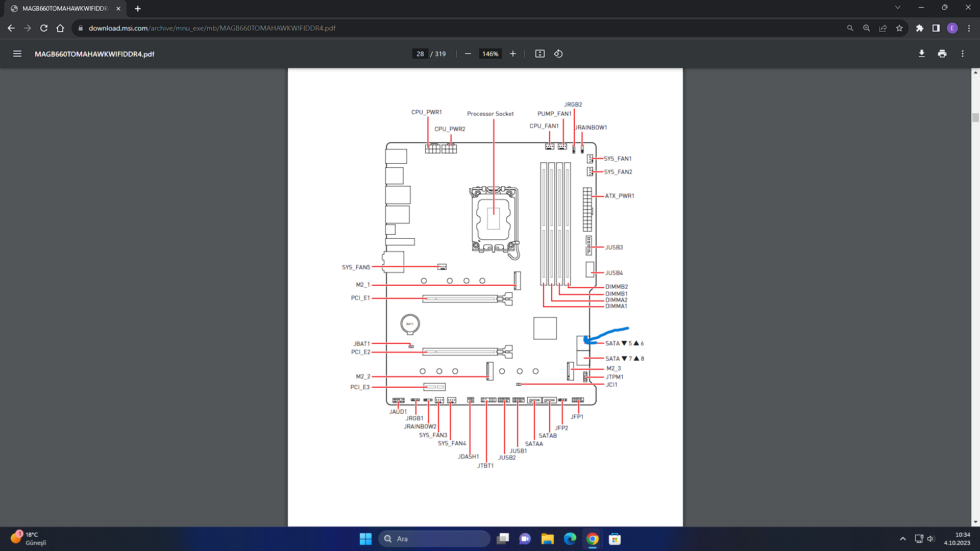The height and width of the screenshot is (551, 980).
Task: Bookmark this page with the star icon
Action: (899, 28)
